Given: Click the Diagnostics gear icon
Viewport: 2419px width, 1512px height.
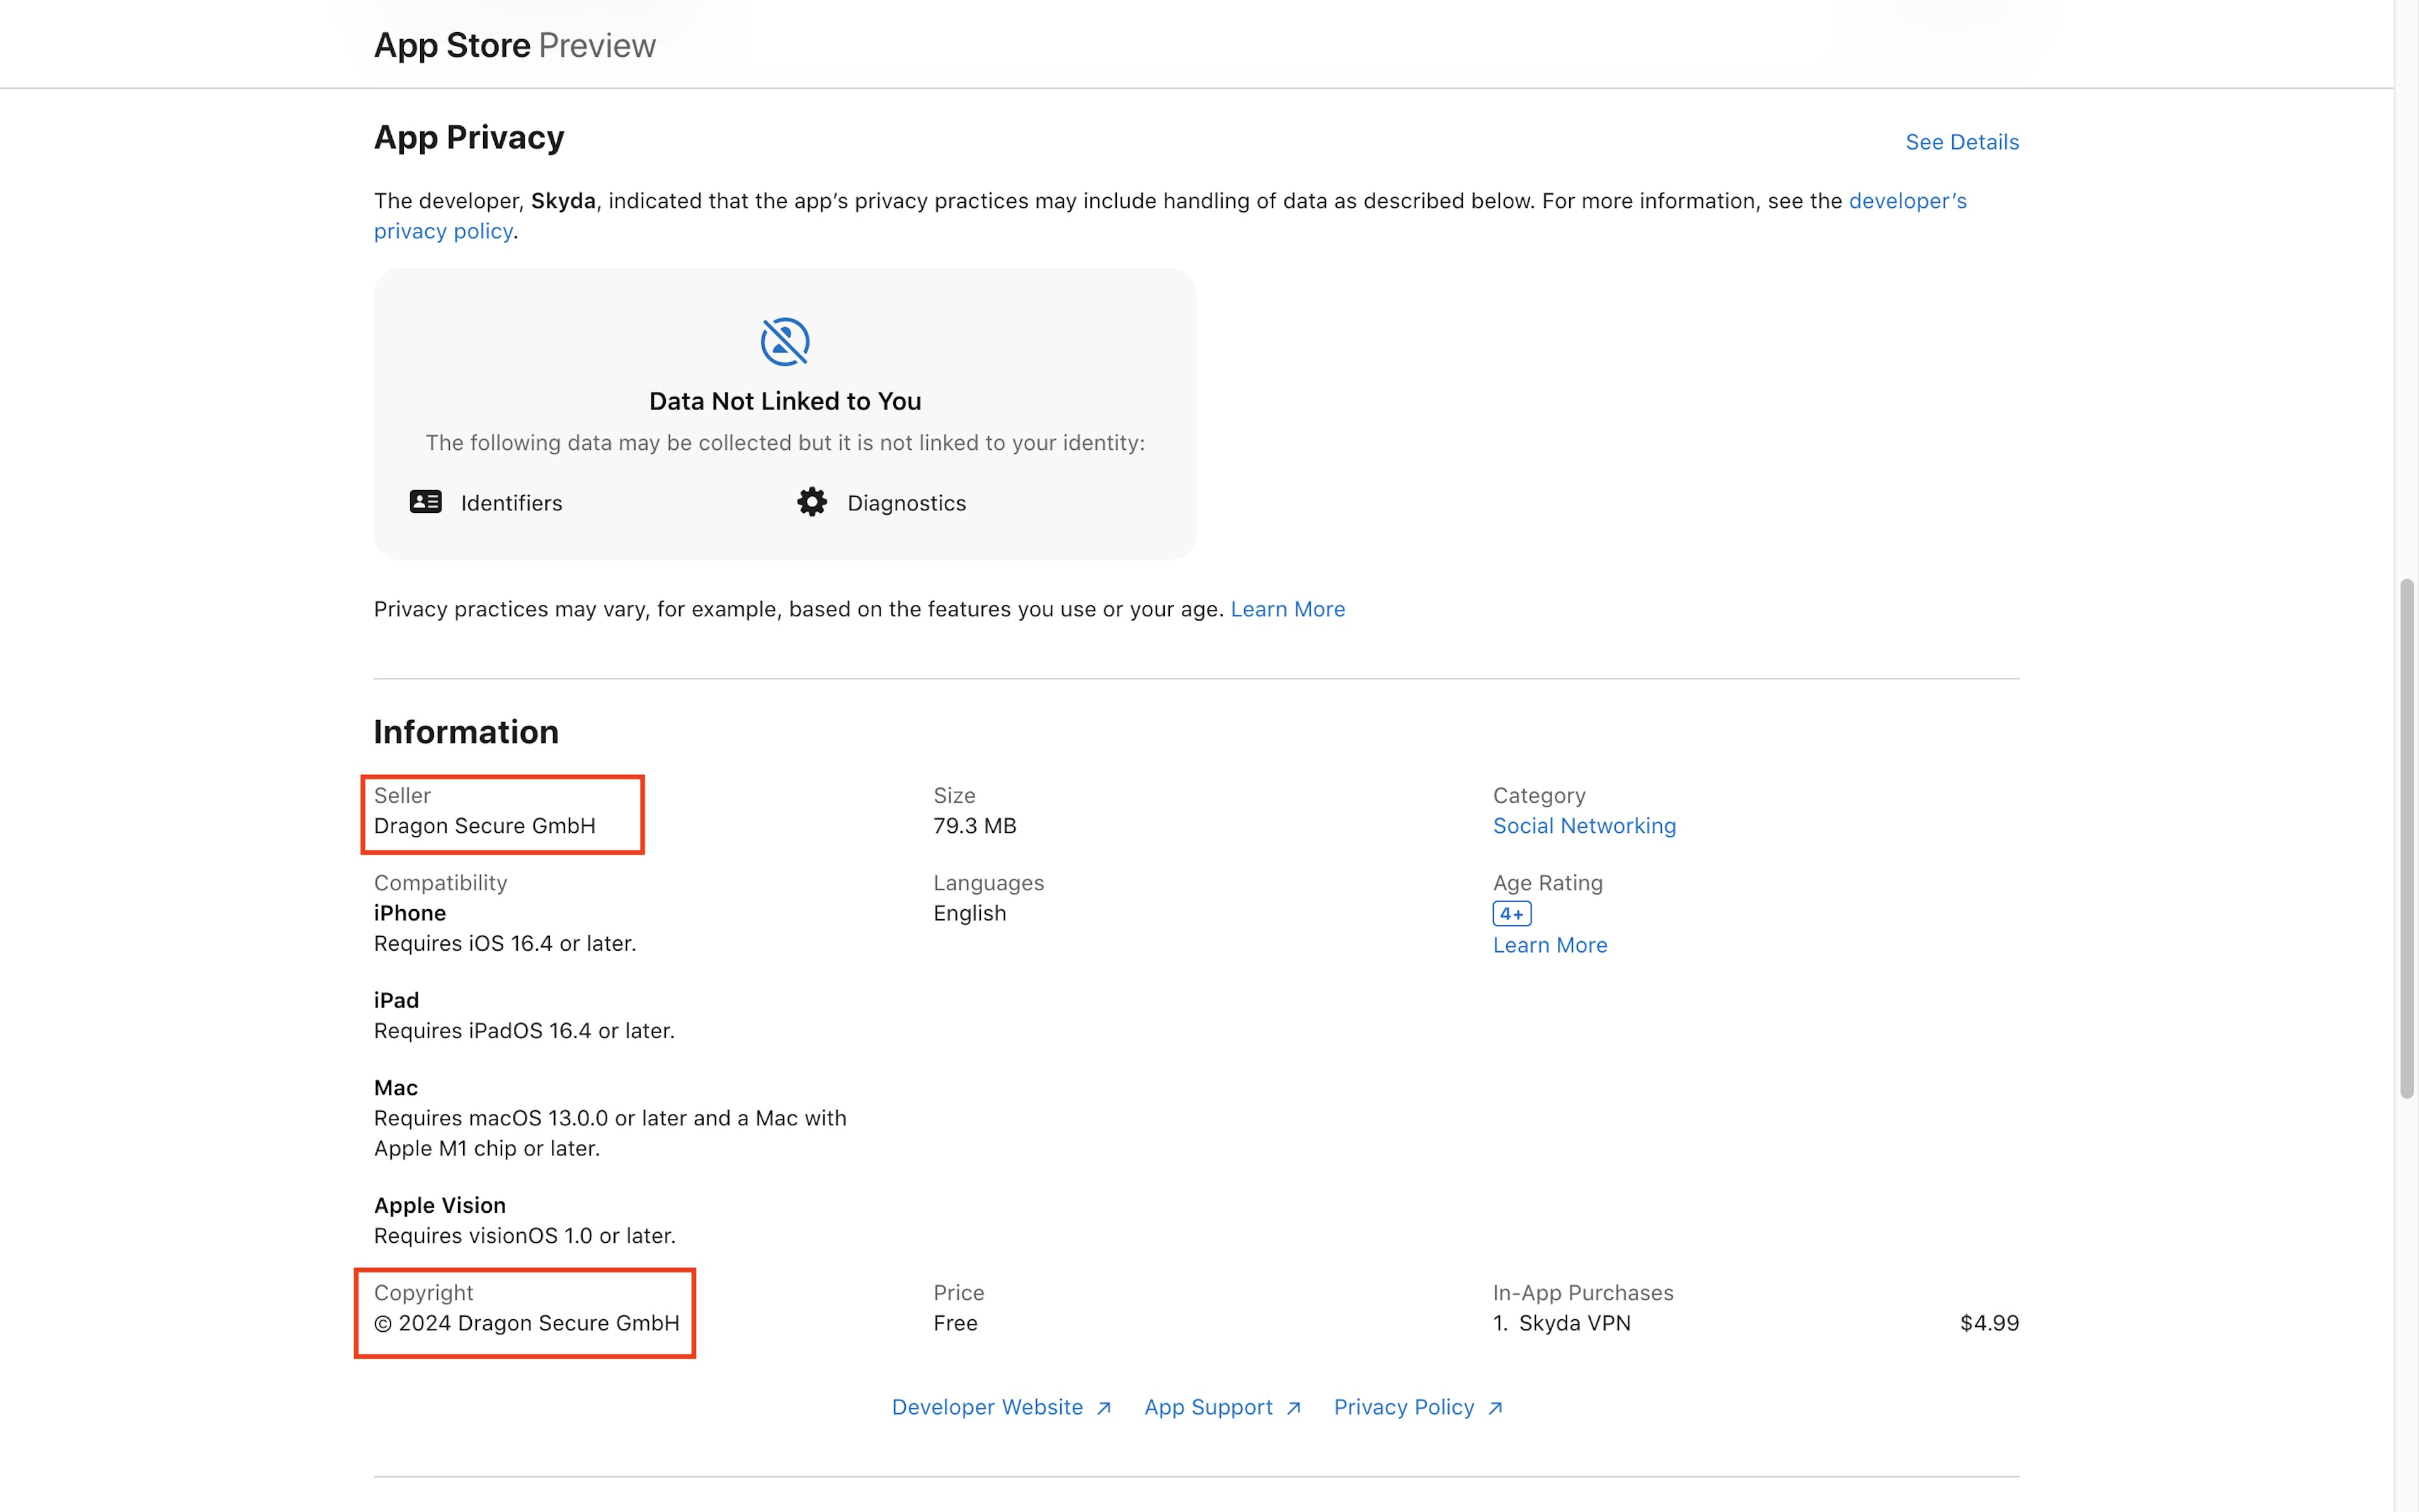Looking at the screenshot, I should coord(811,502).
